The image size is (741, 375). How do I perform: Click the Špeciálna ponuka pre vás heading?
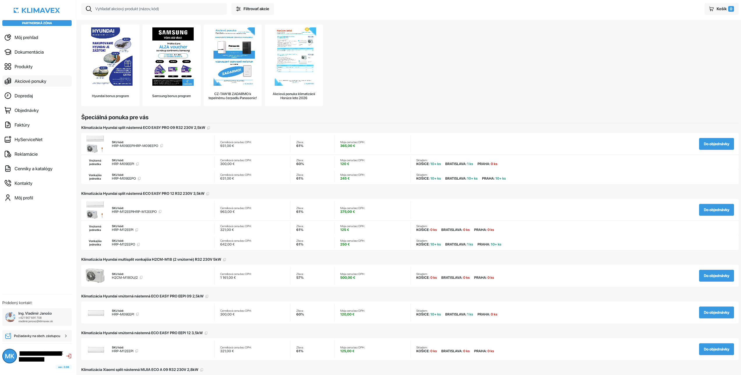tap(115, 117)
